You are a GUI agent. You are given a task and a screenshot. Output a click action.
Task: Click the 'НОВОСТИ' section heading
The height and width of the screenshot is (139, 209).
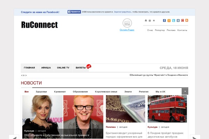(31, 83)
